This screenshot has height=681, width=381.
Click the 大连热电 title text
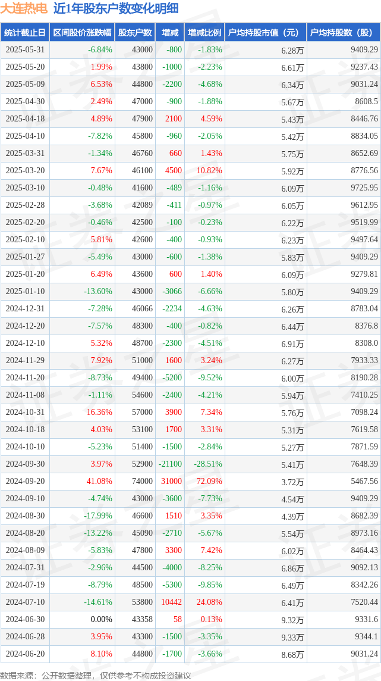(24, 9)
